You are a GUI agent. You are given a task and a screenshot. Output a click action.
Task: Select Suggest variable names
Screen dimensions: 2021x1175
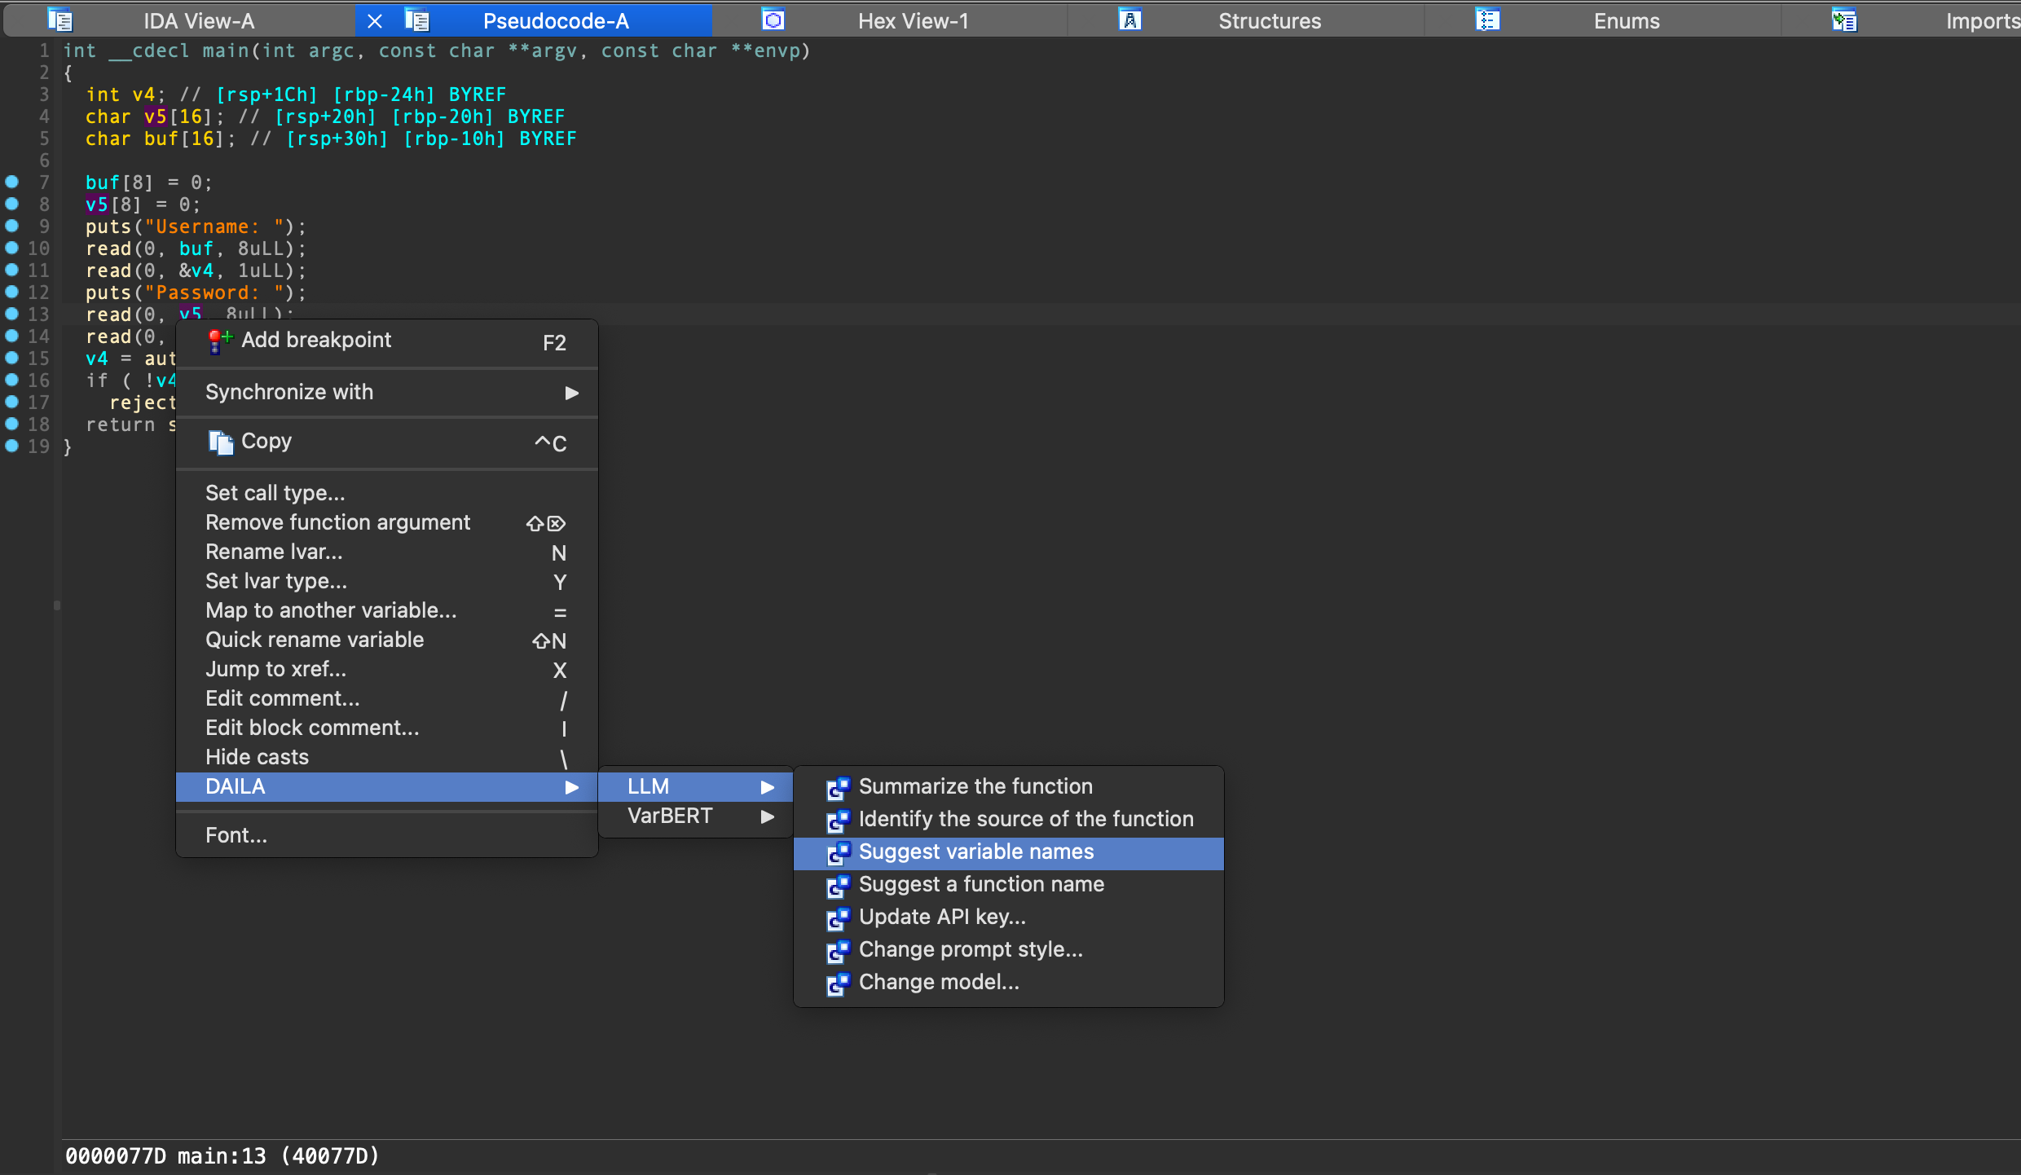point(975,852)
